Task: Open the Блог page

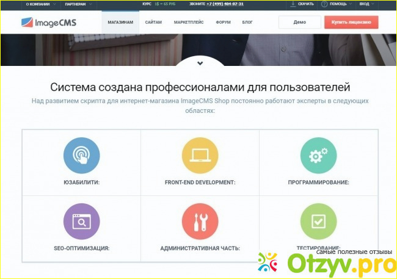Action: (x=247, y=22)
